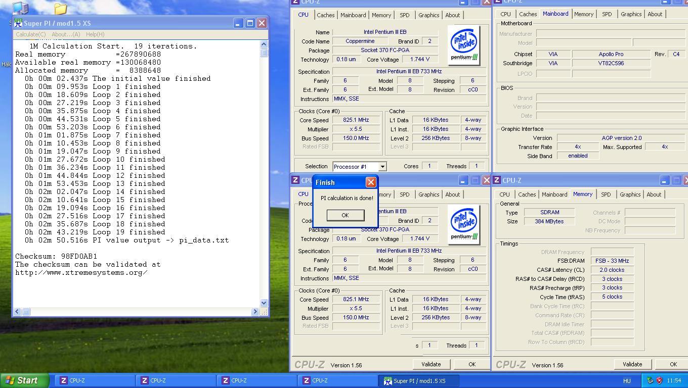Click the Chipset model Apollo Pro field
This screenshot has width=688, height=388.
click(x=611, y=54)
